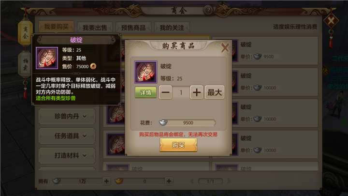Switch to the 我要出售 tab
Image resolution: width=348 pixels, height=196 pixels.
[95, 28]
